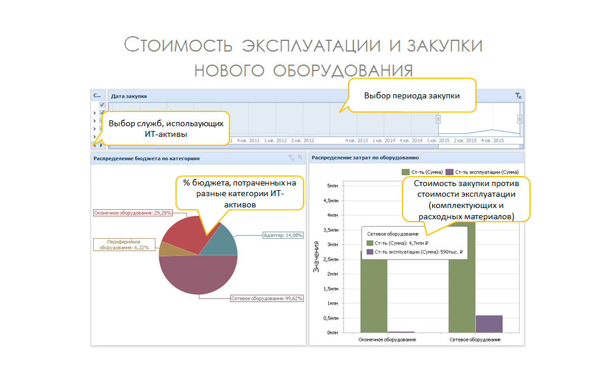Click the Оконечное оборудование: 29,28% pie label
Image resolution: width=607 pixels, height=371 pixels.
pos(133,213)
